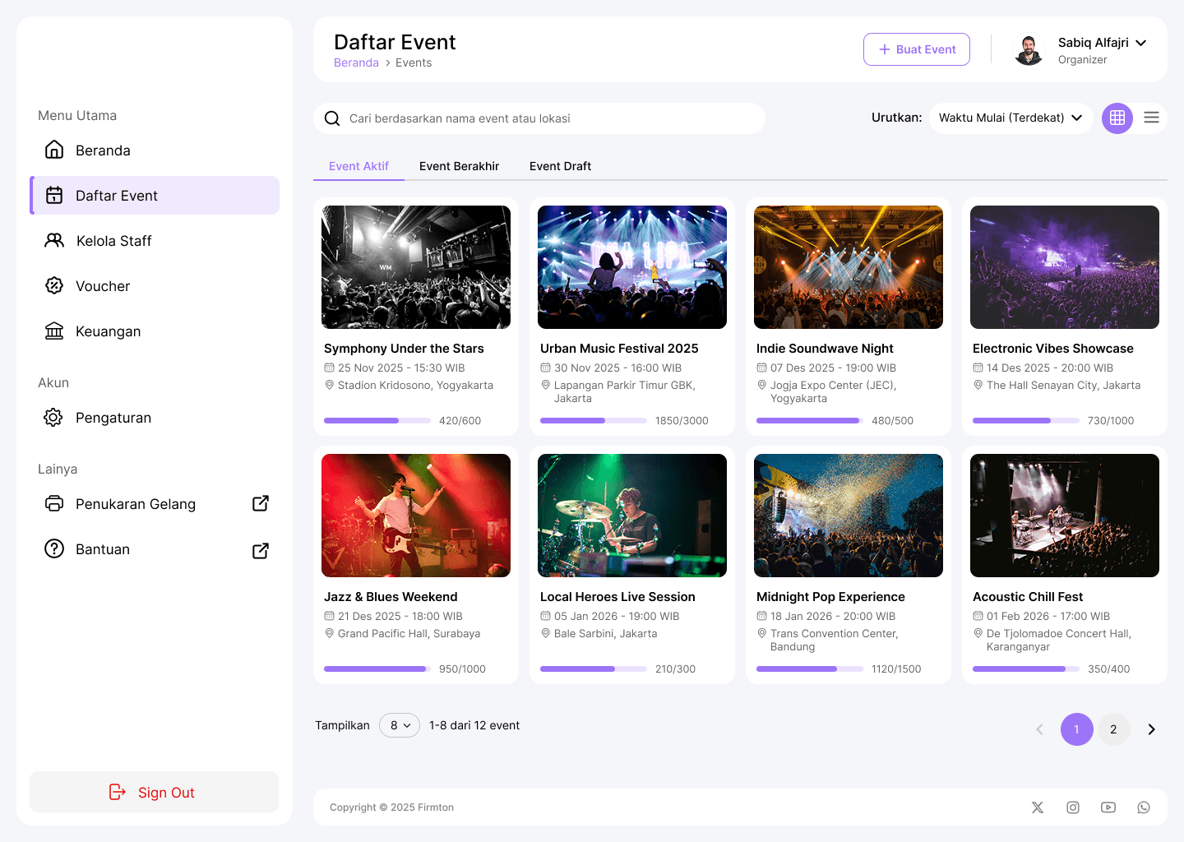Go to pagination page 2
The height and width of the screenshot is (842, 1184).
pyautogui.click(x=1113, y=729)
